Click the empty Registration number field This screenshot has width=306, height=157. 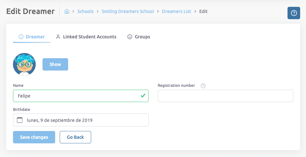coord(225,96)
